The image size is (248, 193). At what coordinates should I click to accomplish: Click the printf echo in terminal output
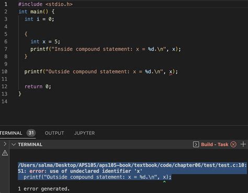(x=98, y=177)
